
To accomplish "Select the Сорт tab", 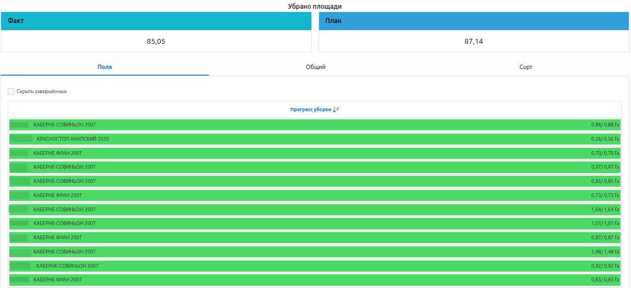I will click(526, 67).
